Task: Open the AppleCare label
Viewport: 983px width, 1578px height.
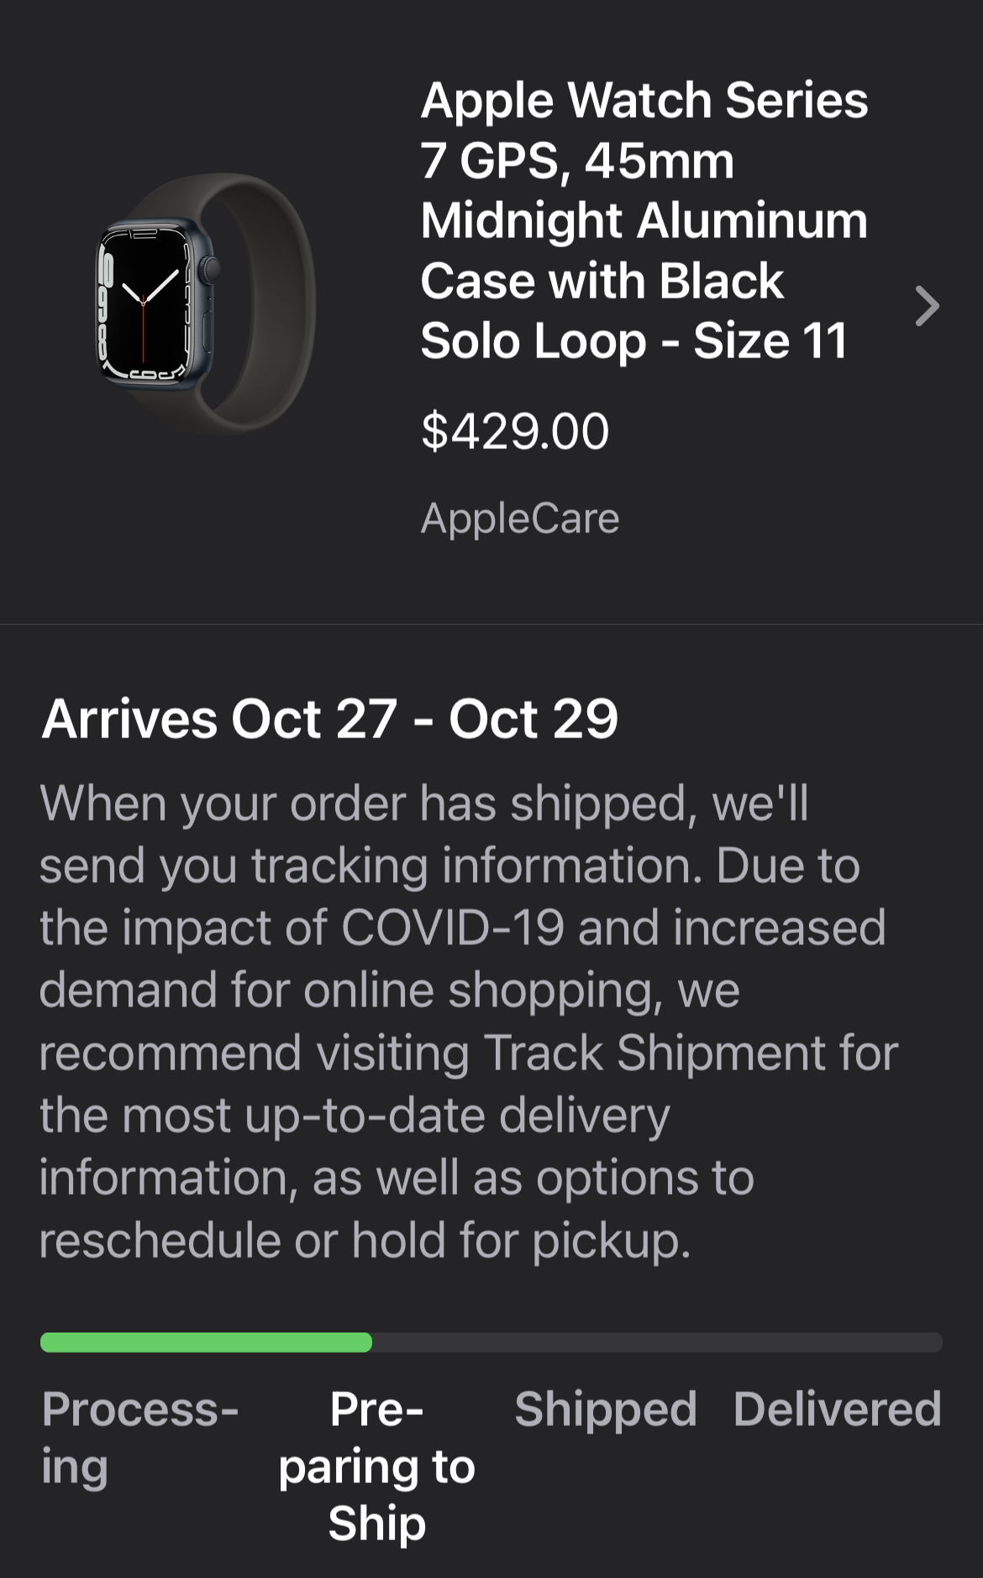Action: tap(520, 518)
